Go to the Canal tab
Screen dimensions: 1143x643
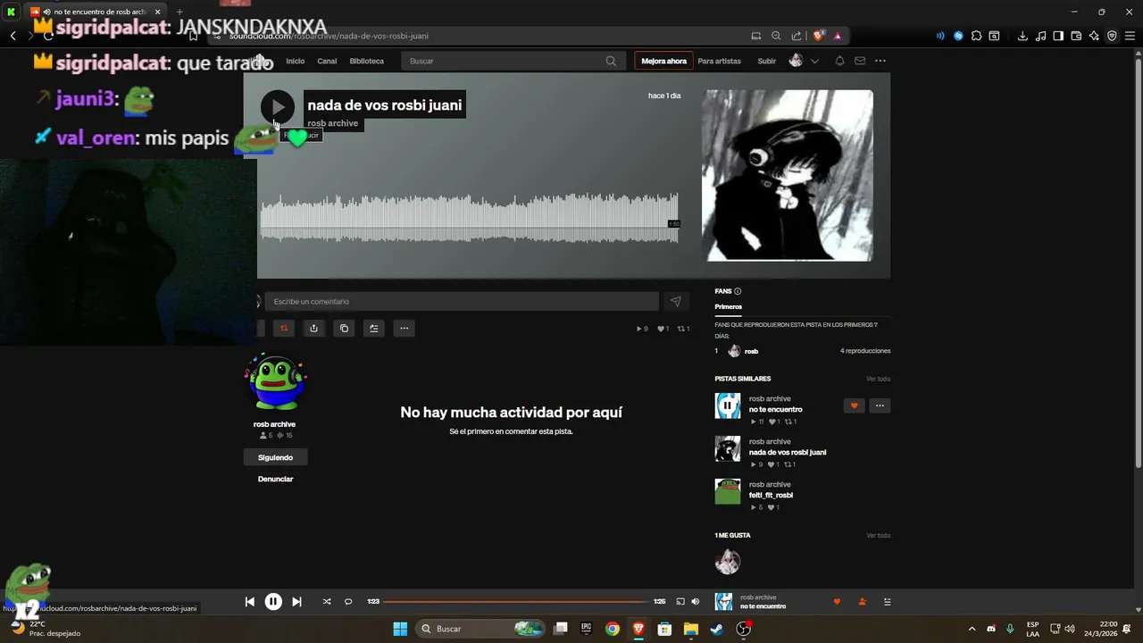tap(327, 61)
